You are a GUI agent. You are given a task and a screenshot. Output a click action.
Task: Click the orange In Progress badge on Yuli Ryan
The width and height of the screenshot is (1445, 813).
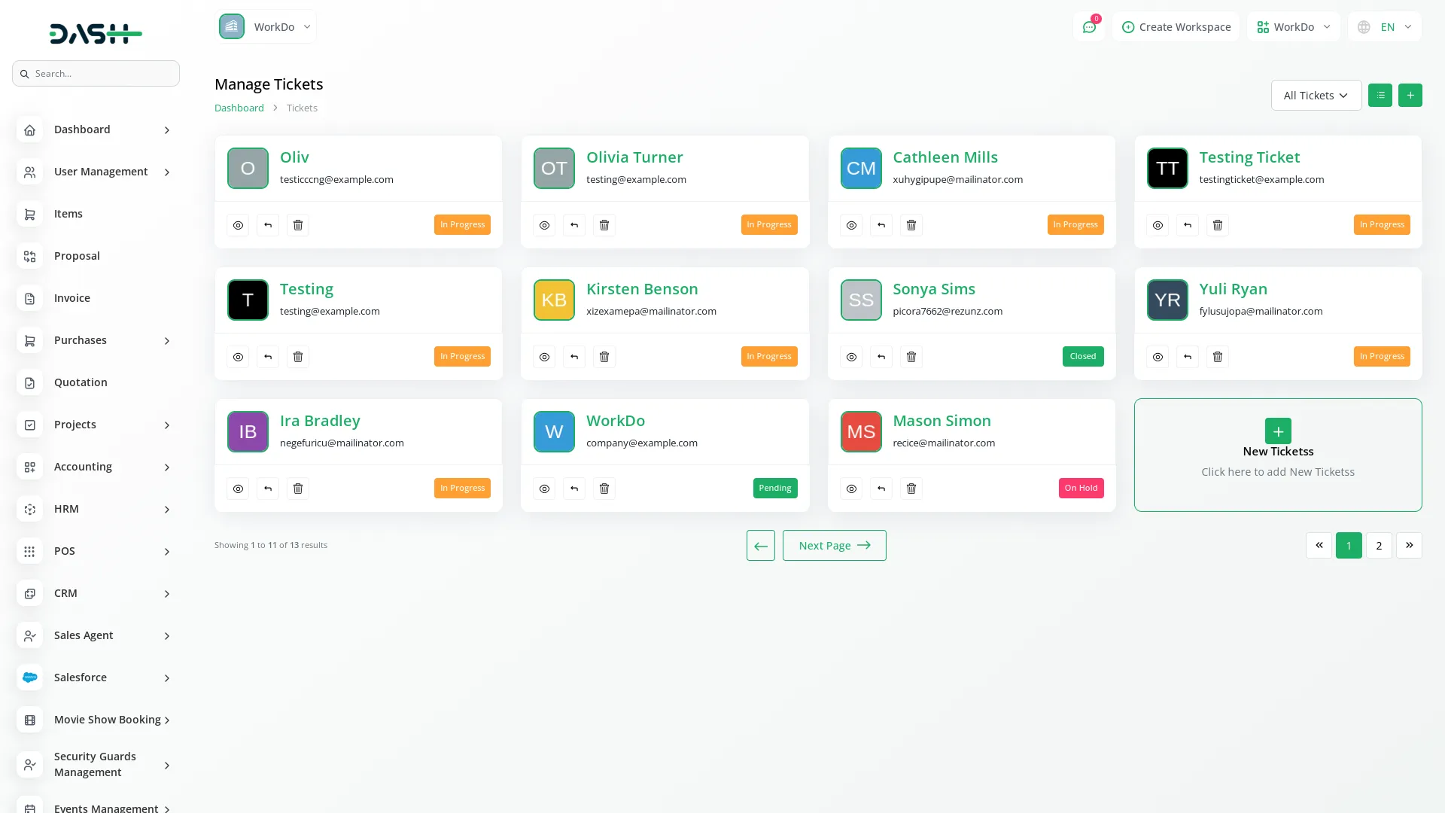[x=1381, y=356]
